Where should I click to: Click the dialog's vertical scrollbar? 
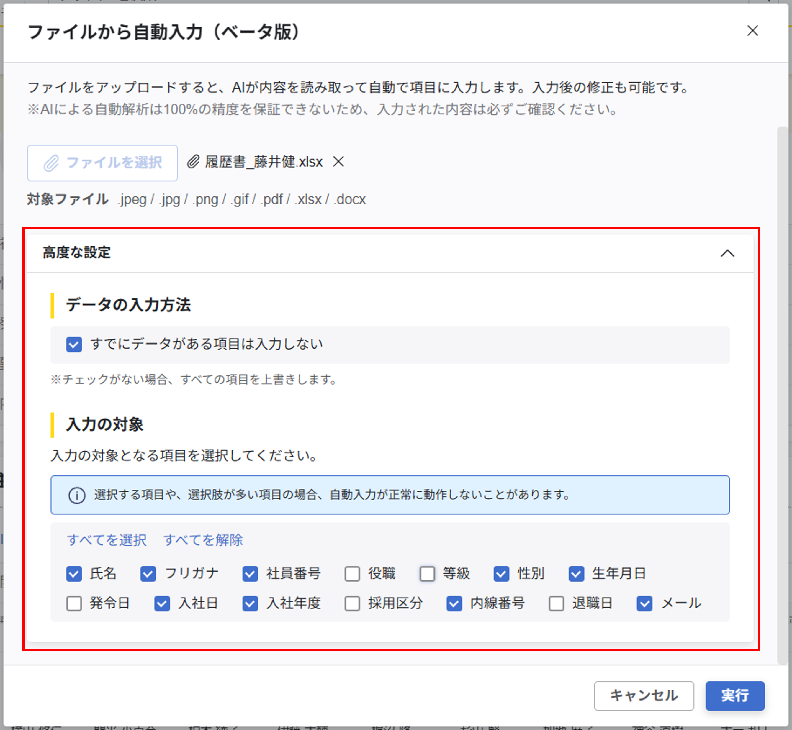782,395
